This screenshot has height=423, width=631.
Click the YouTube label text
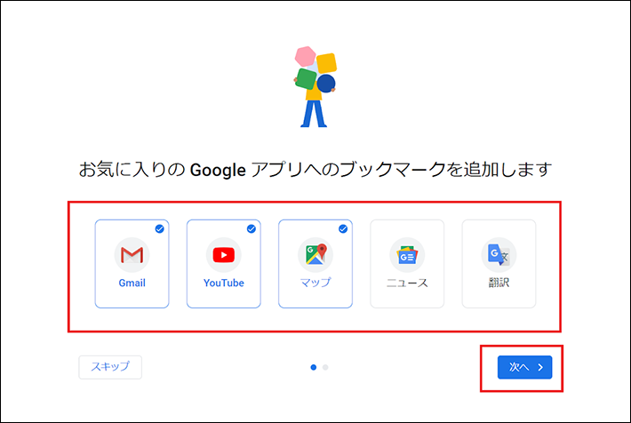[x=224, y=283]
